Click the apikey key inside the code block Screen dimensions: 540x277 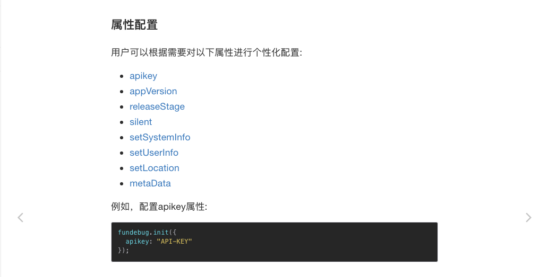point(137,242)
